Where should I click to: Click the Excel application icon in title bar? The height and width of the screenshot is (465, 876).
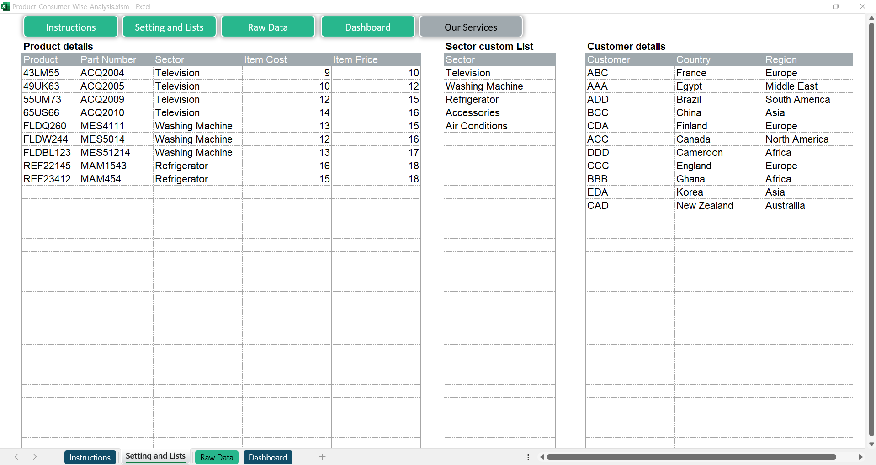click(5, 6)
